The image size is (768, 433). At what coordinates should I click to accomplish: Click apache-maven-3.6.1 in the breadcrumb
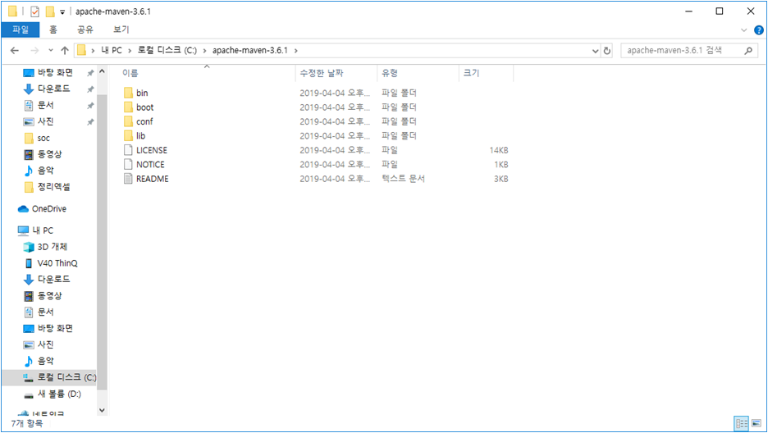pos(250,50)
